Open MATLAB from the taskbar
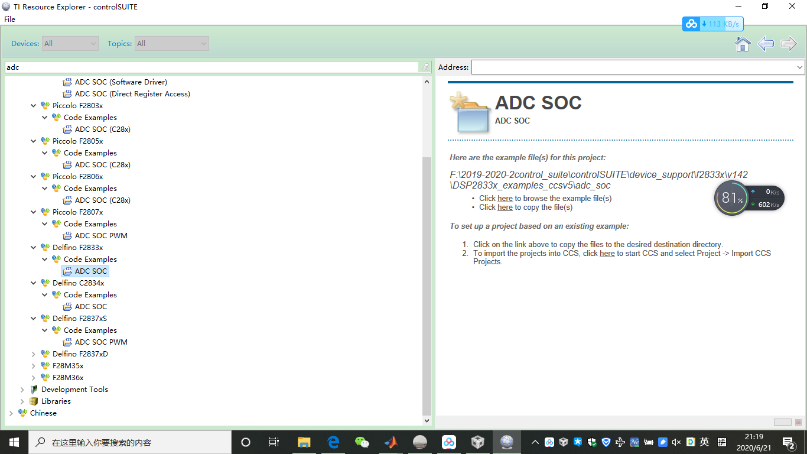The width and height of the screenshot is (807, 454). point(391,442)
